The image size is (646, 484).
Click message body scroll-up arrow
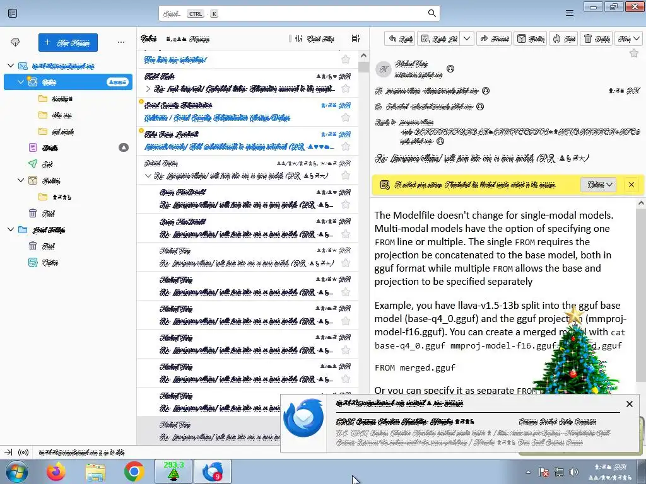[x=641, y=203]
